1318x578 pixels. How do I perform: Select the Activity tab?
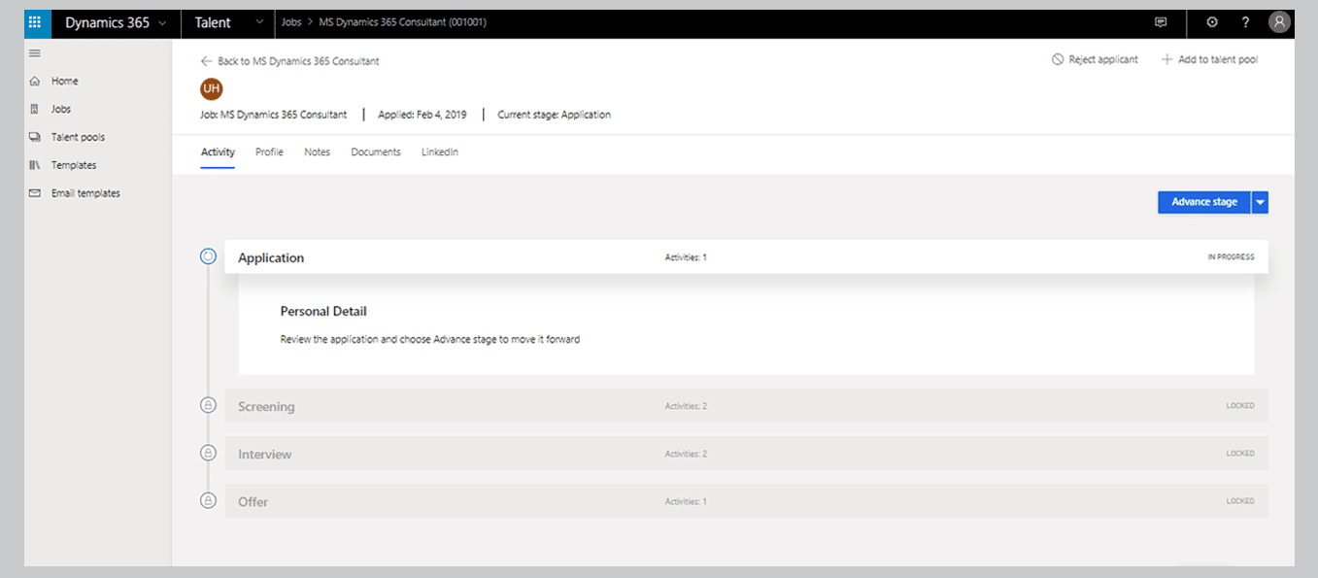218,153
